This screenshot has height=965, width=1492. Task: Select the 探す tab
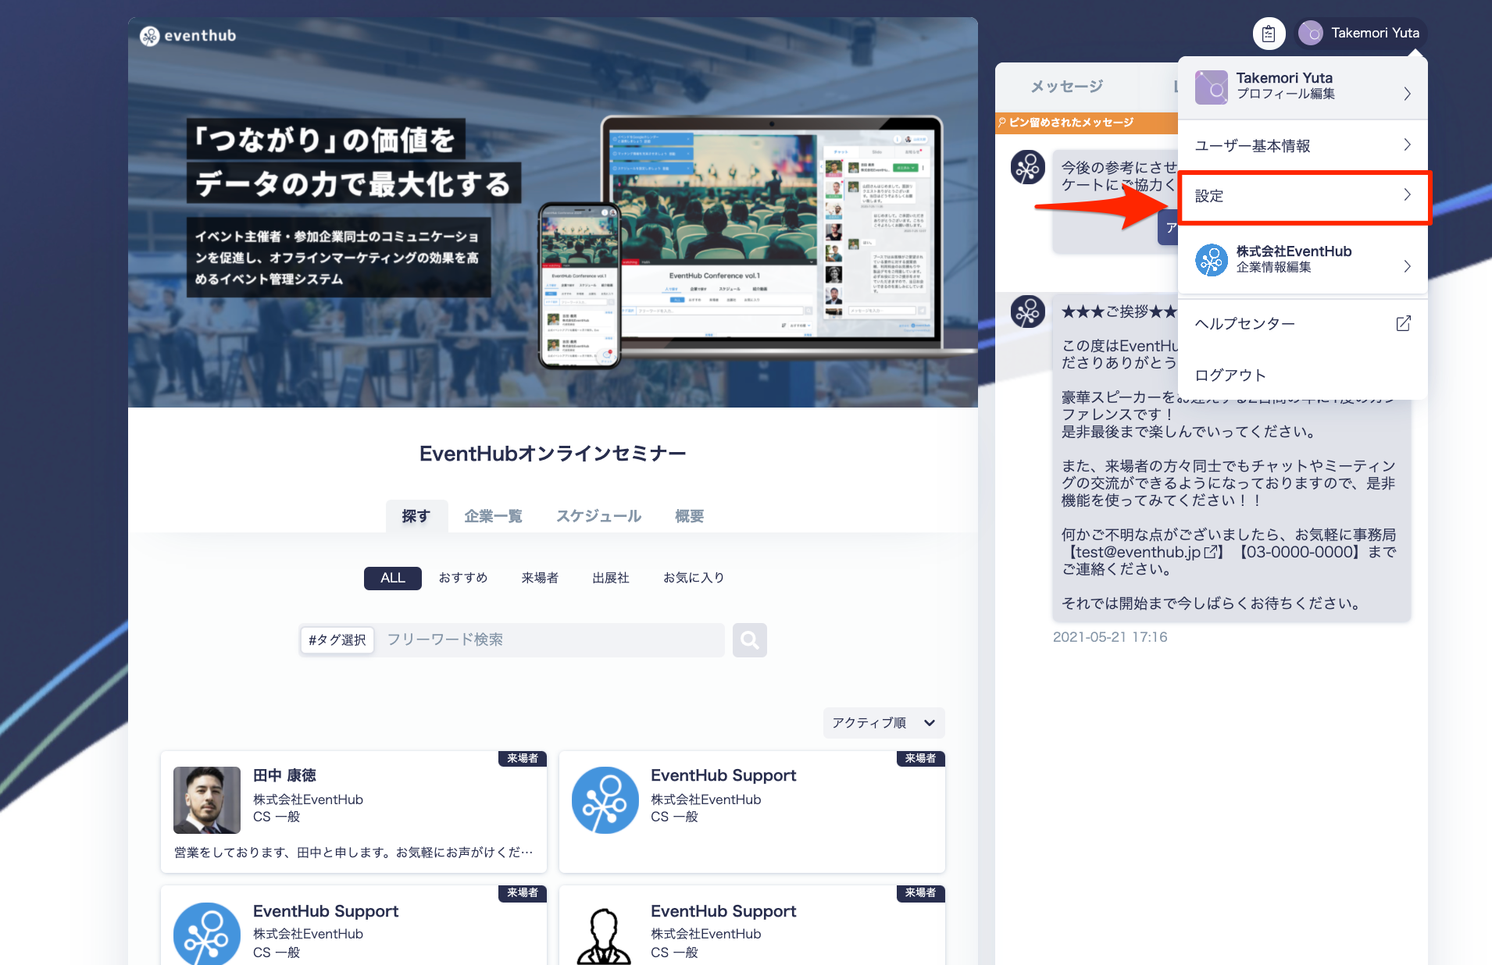click(x=416, y=516)
